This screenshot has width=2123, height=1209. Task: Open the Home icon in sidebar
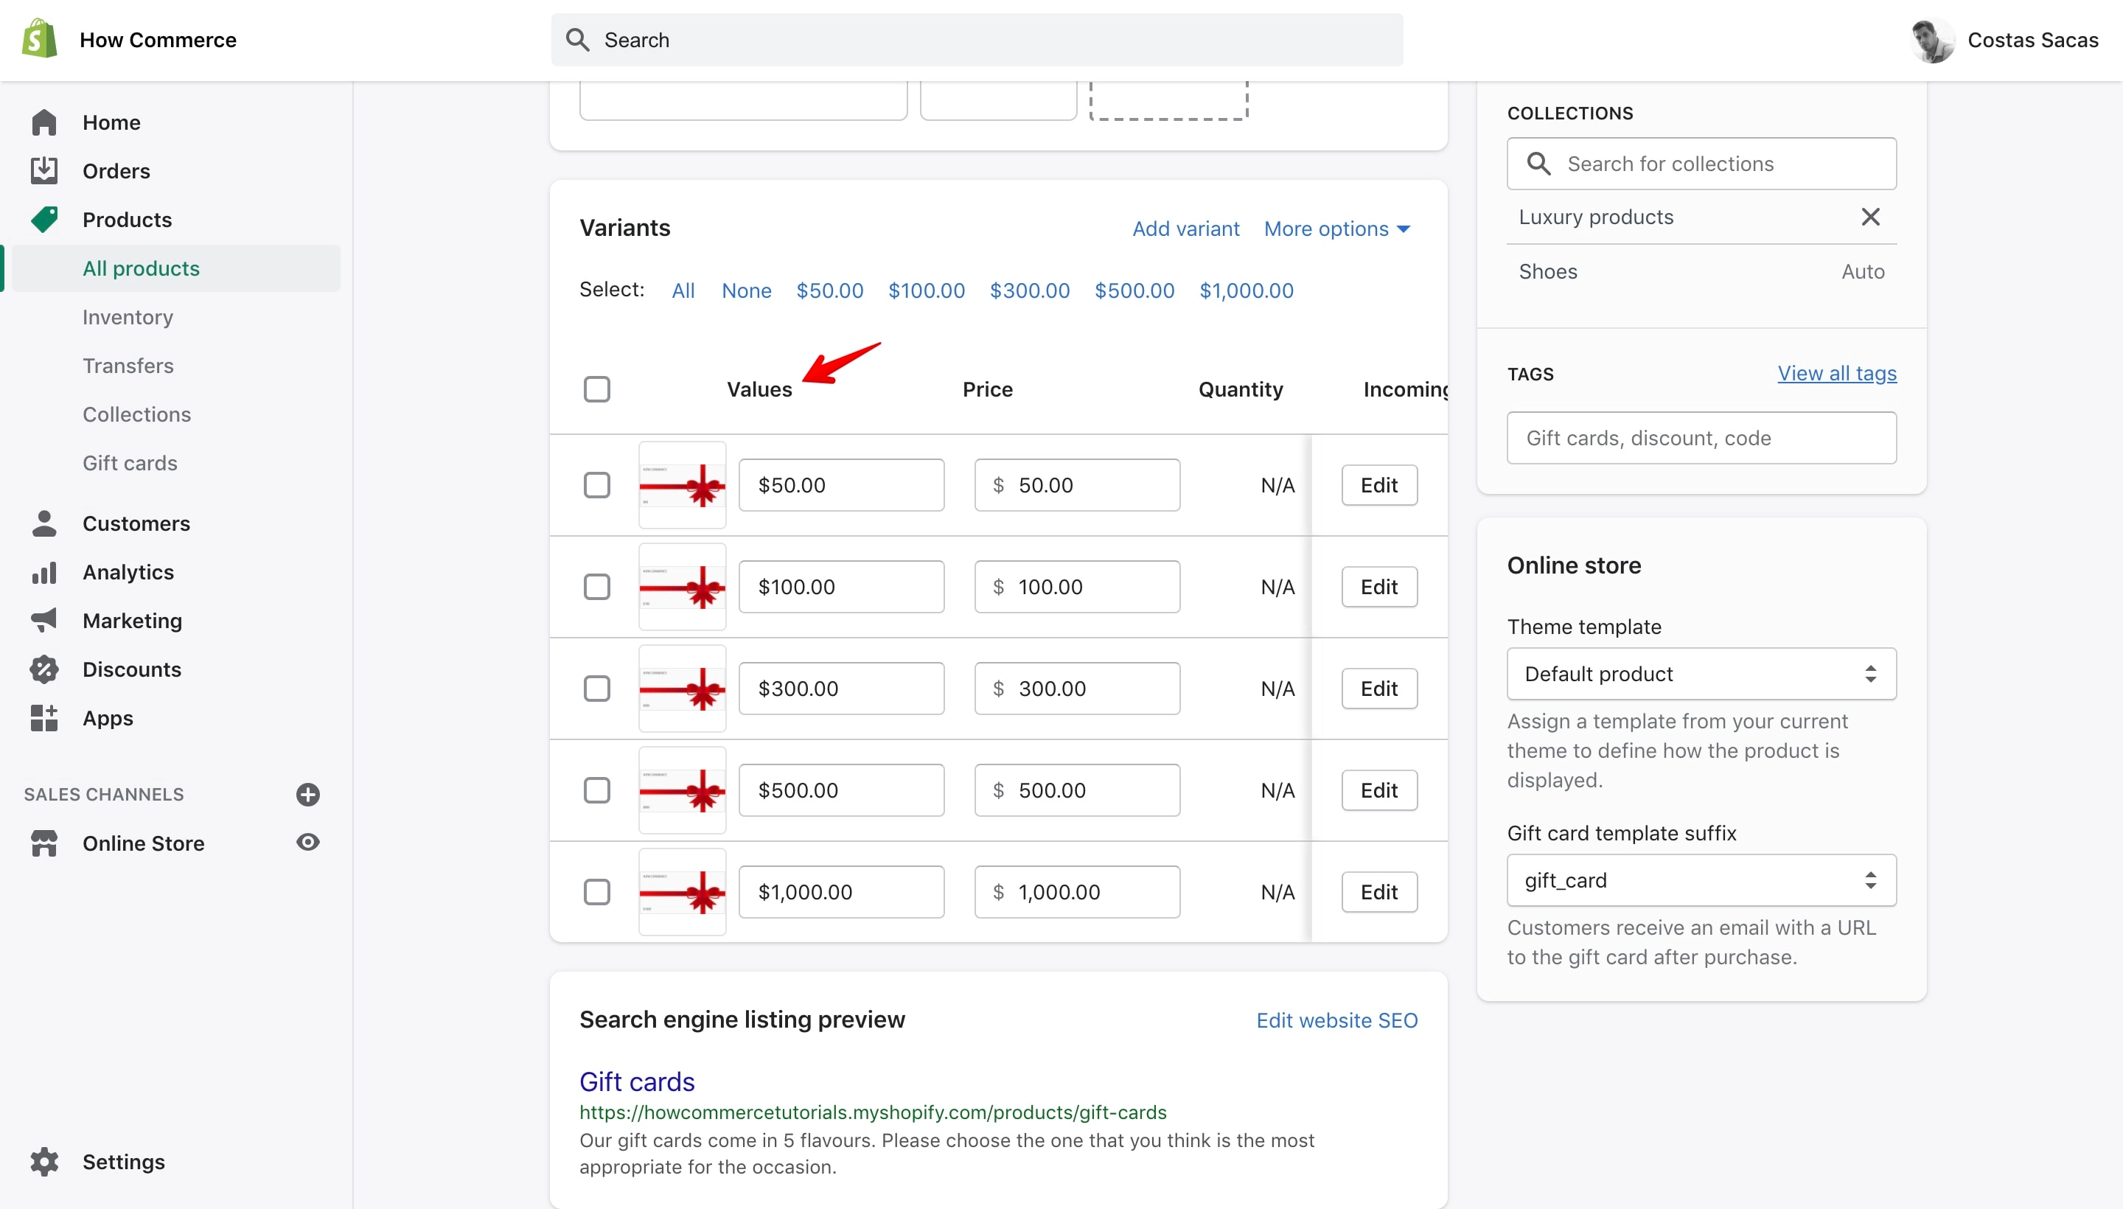(44, 122)
